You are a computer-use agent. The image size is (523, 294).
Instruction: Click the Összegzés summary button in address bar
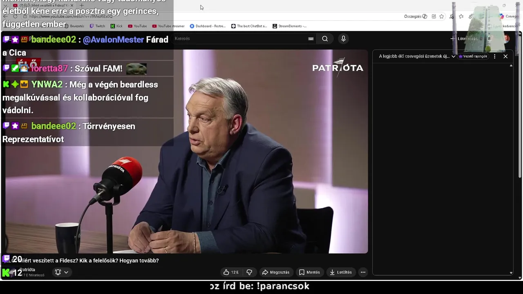coord(416,16)
